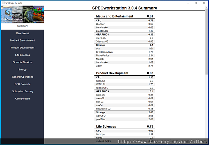Screen dimensions: 209x145
Task: Click the SPECworkstation 3.0.4 Summary title
Action: (124, 8)
